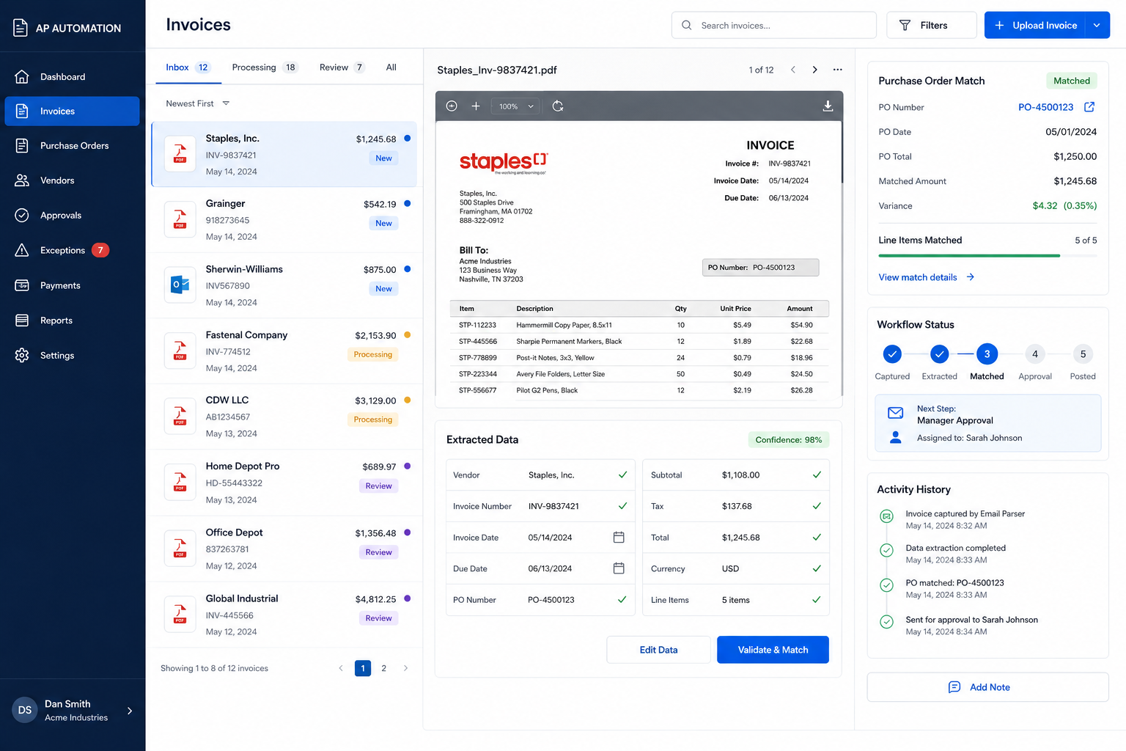Screen dimensions: 1126x751
Task: Go to page 2 of invoices
Action: pyautogui.click(x=384, y=668)
